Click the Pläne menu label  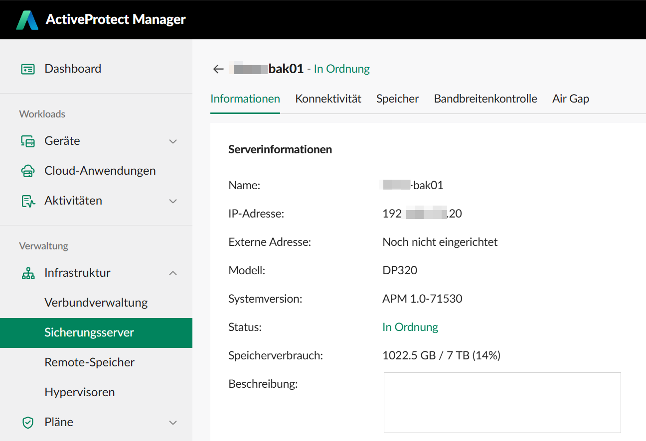tap(59, 422)
